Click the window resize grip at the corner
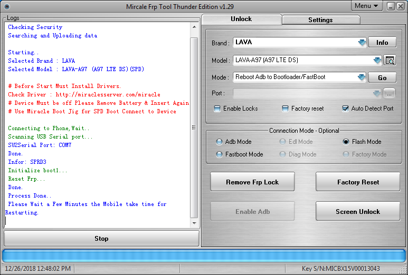The width and height of the screenshot is (408, 275). click(403, 270)
